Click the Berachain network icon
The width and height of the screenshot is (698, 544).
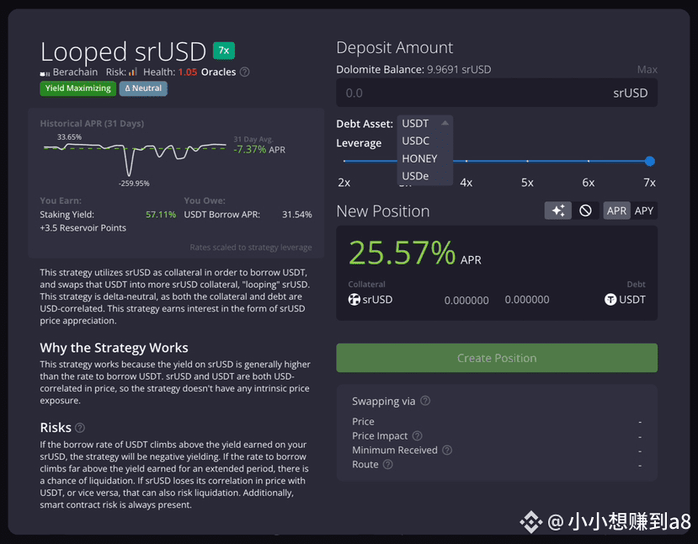(45, 73)
